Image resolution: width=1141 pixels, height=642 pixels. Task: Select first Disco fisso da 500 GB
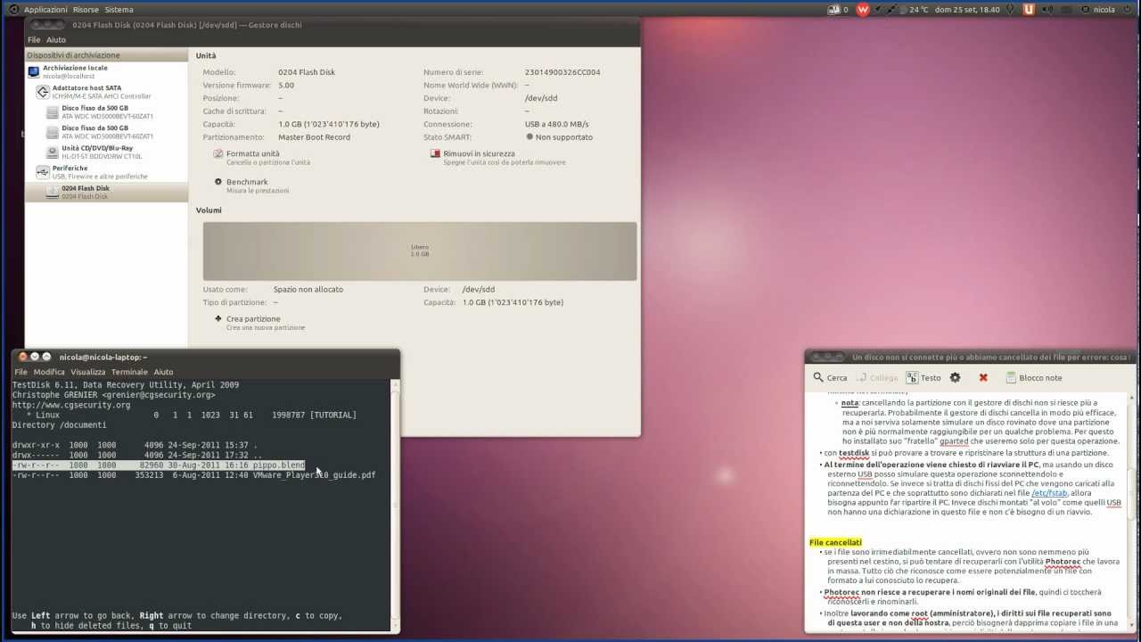pos(107,111)
